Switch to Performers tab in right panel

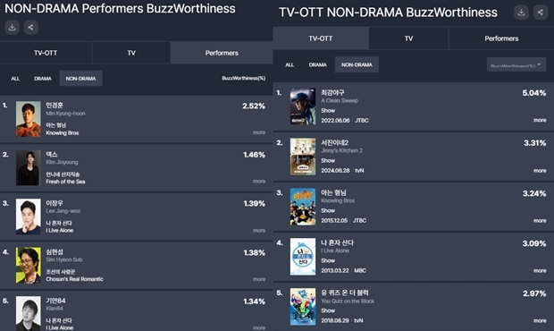[501, 38]
